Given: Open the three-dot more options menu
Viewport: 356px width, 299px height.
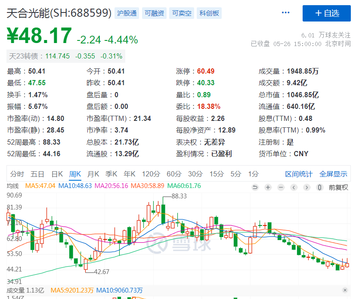Looking at the screenshot, I should tap(285, 13).
